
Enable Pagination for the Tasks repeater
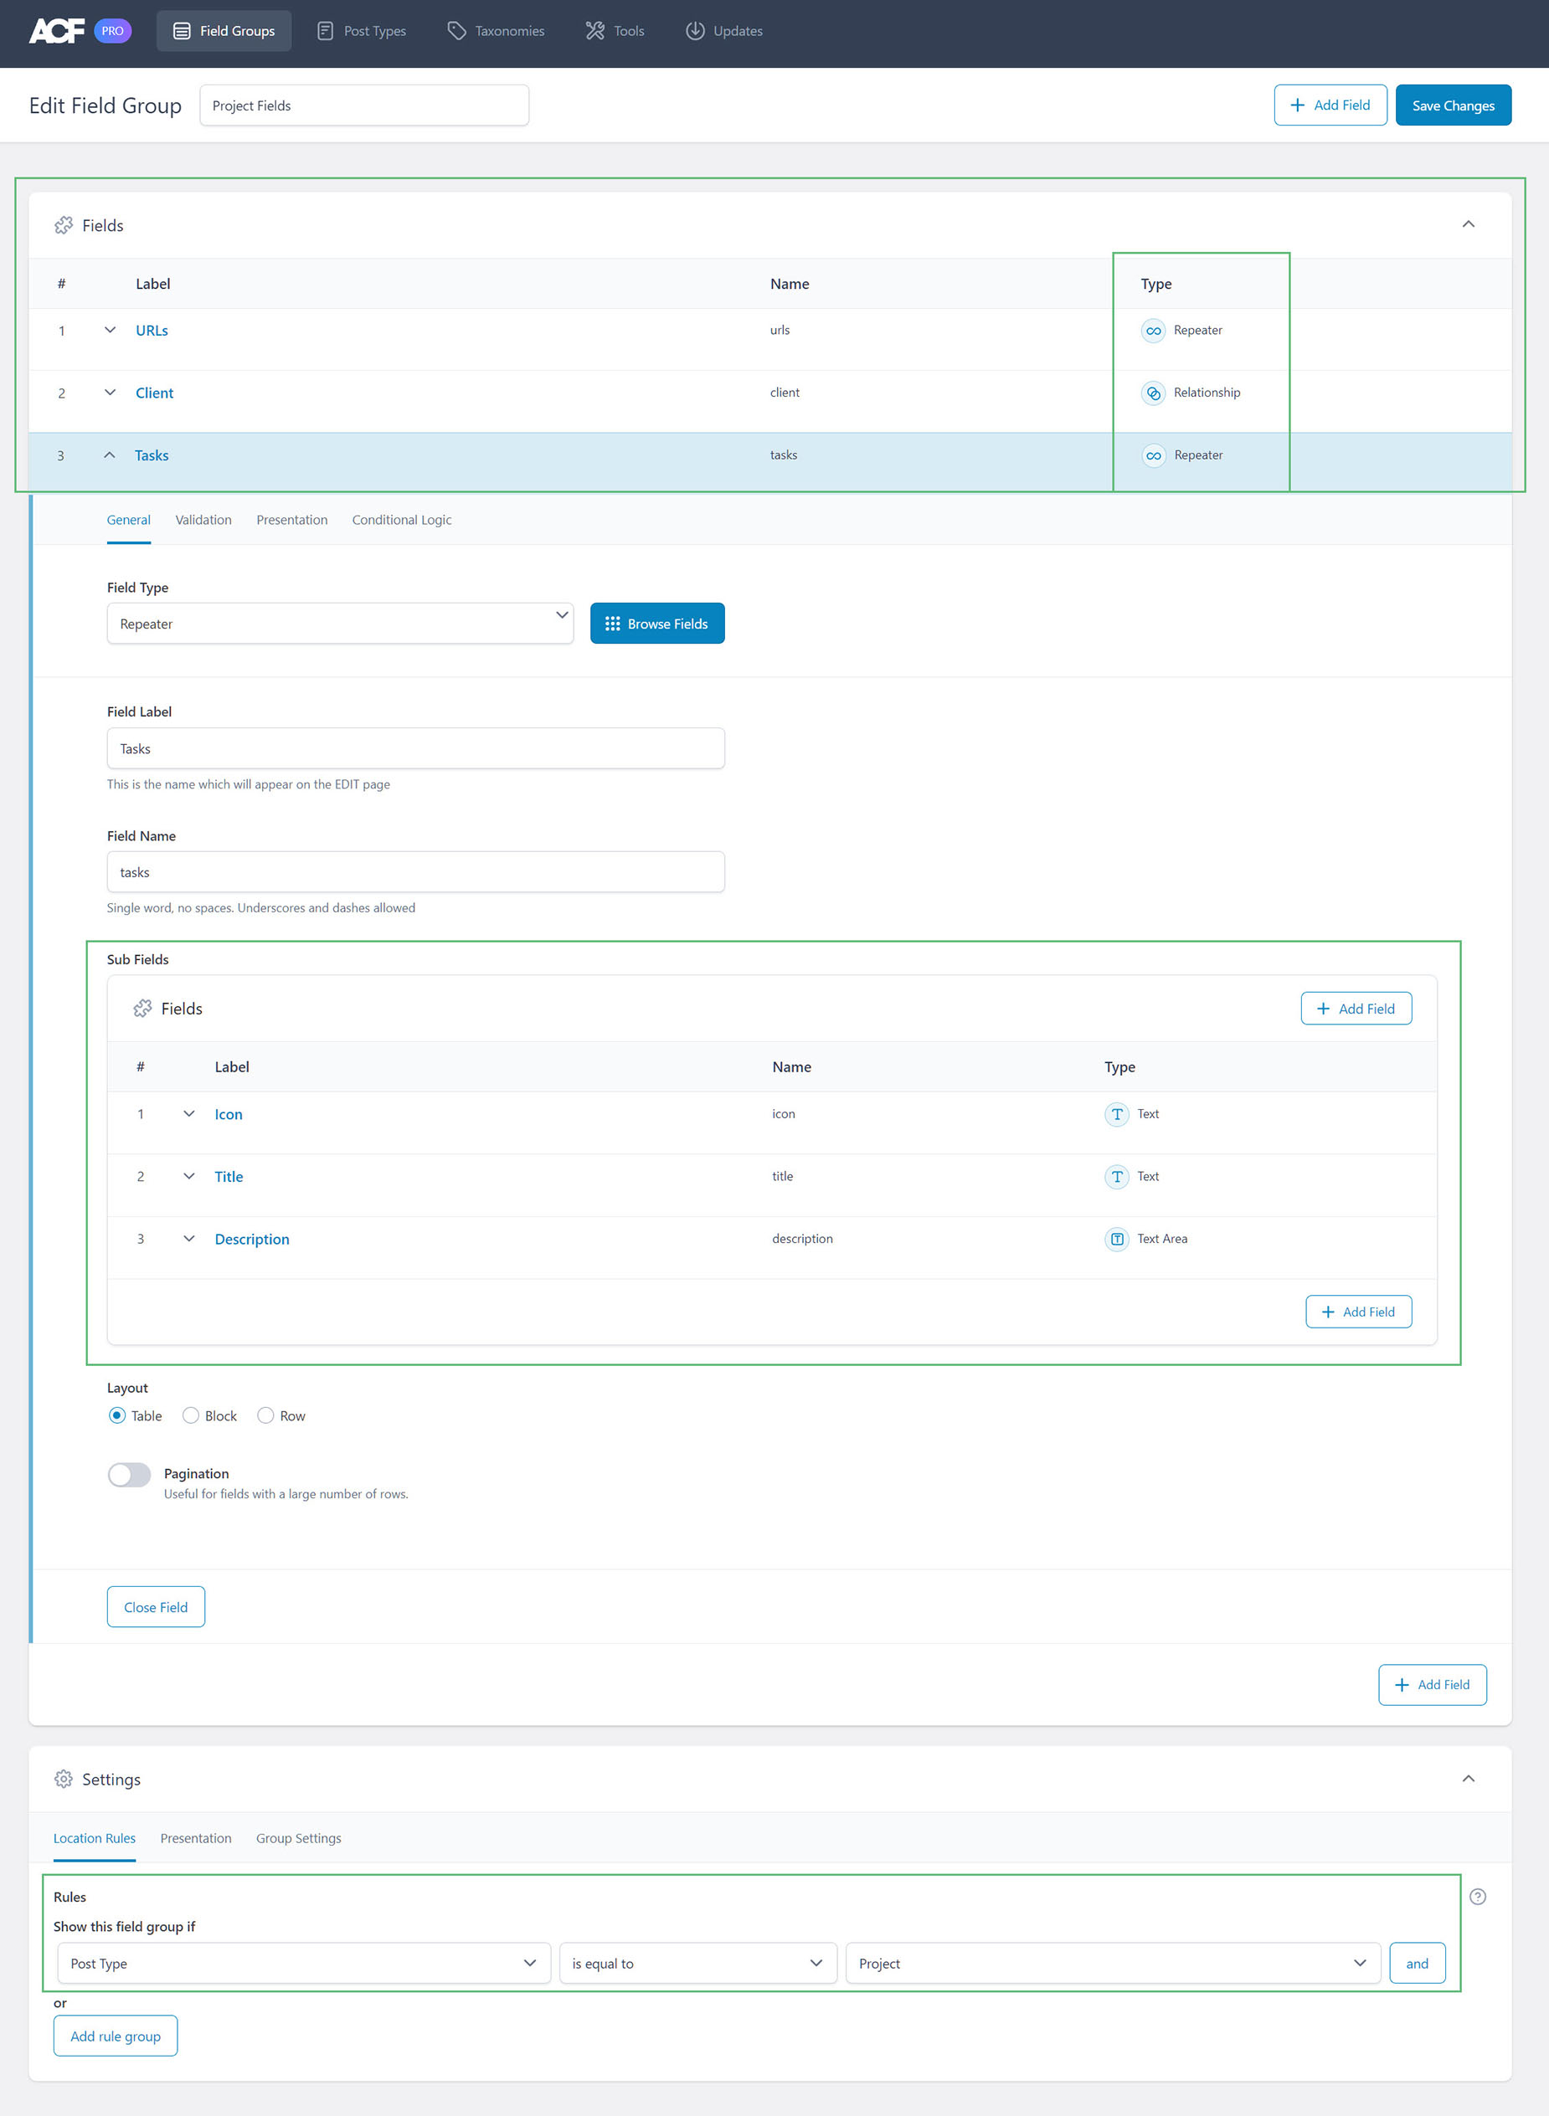pos(130,1473)
